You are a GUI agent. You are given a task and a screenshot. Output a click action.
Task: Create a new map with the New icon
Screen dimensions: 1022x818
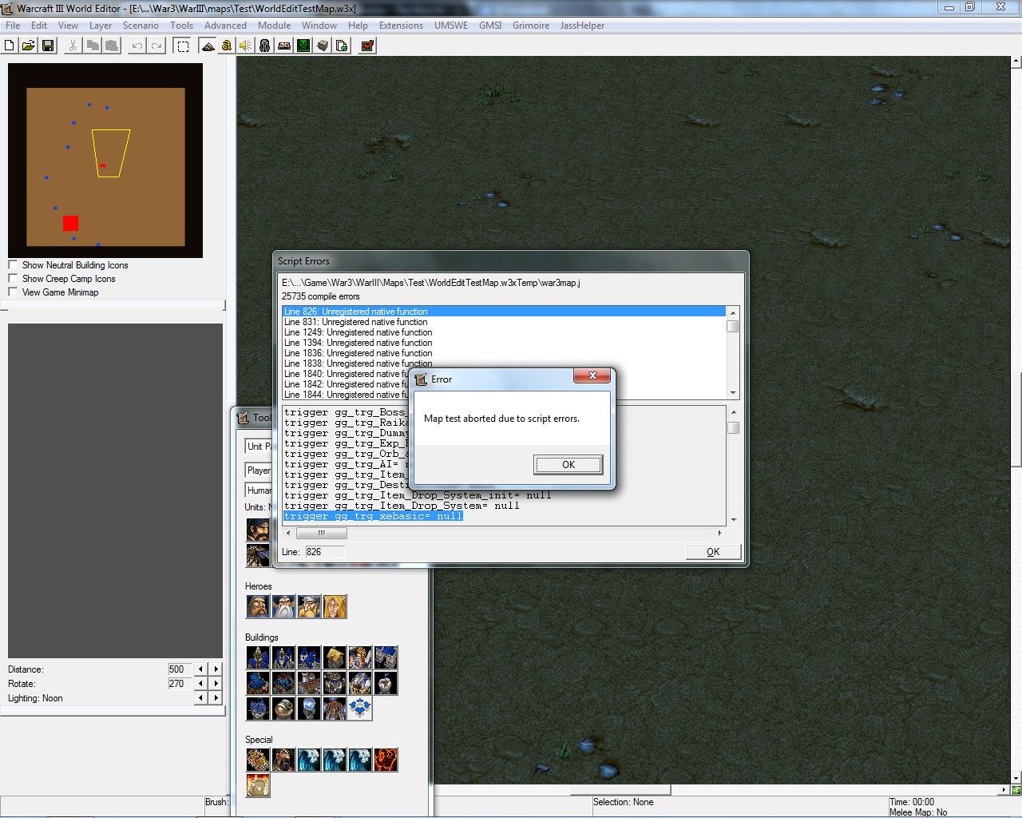tap(10, 46)
